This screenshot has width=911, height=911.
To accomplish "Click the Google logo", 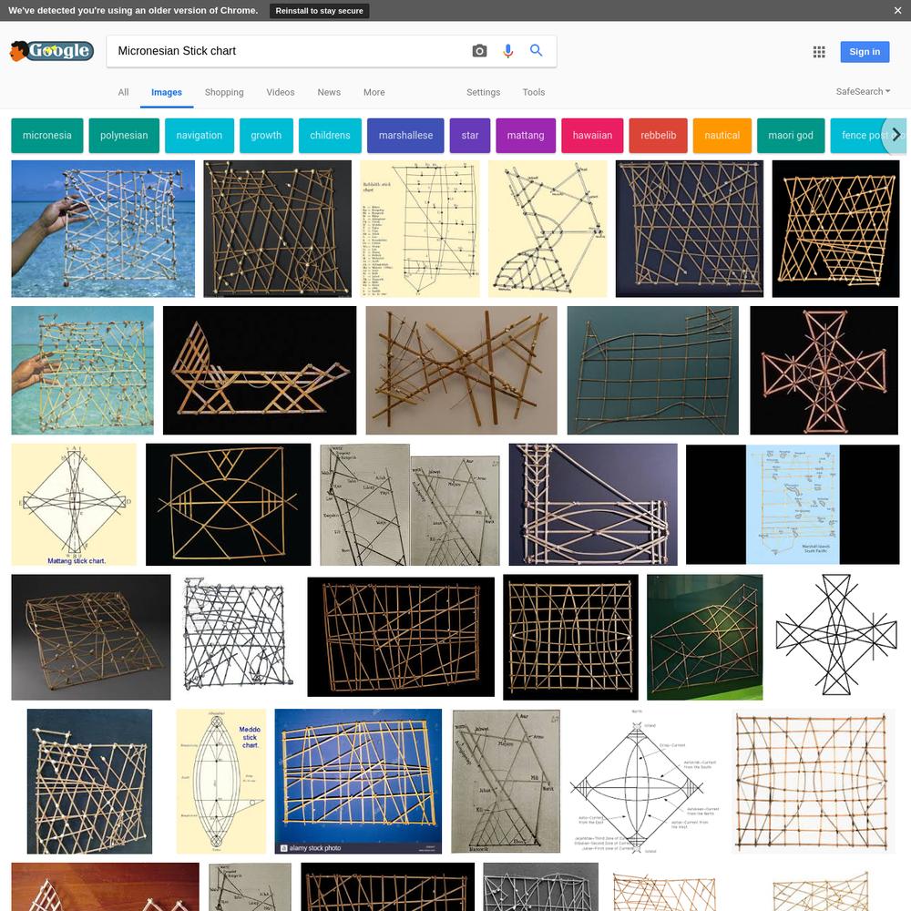I will point(52,51).
